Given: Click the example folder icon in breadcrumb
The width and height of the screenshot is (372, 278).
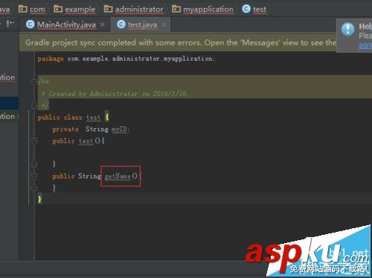Looking at the screenshot, I should [x=58, y=9].
